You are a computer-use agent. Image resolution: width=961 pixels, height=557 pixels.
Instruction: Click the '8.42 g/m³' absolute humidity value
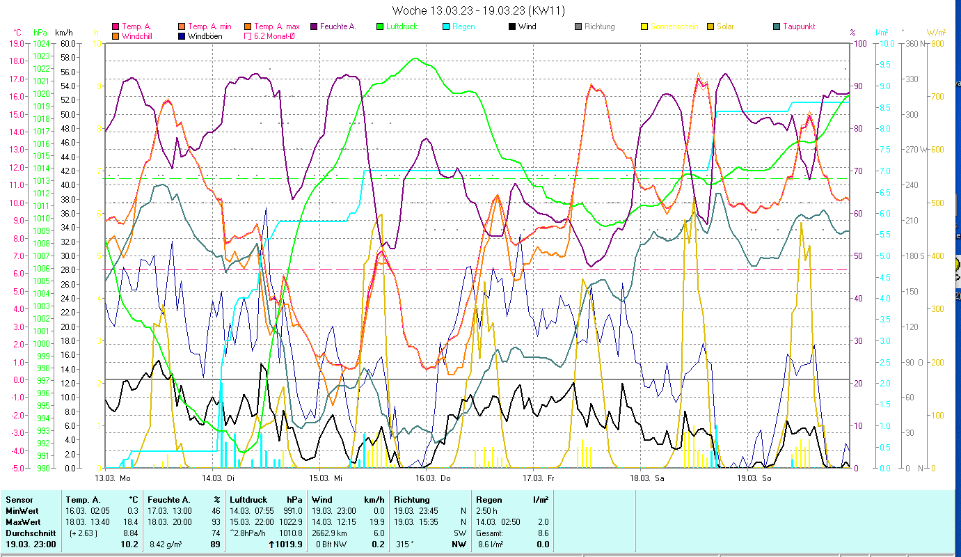click(x=166, y=544)
